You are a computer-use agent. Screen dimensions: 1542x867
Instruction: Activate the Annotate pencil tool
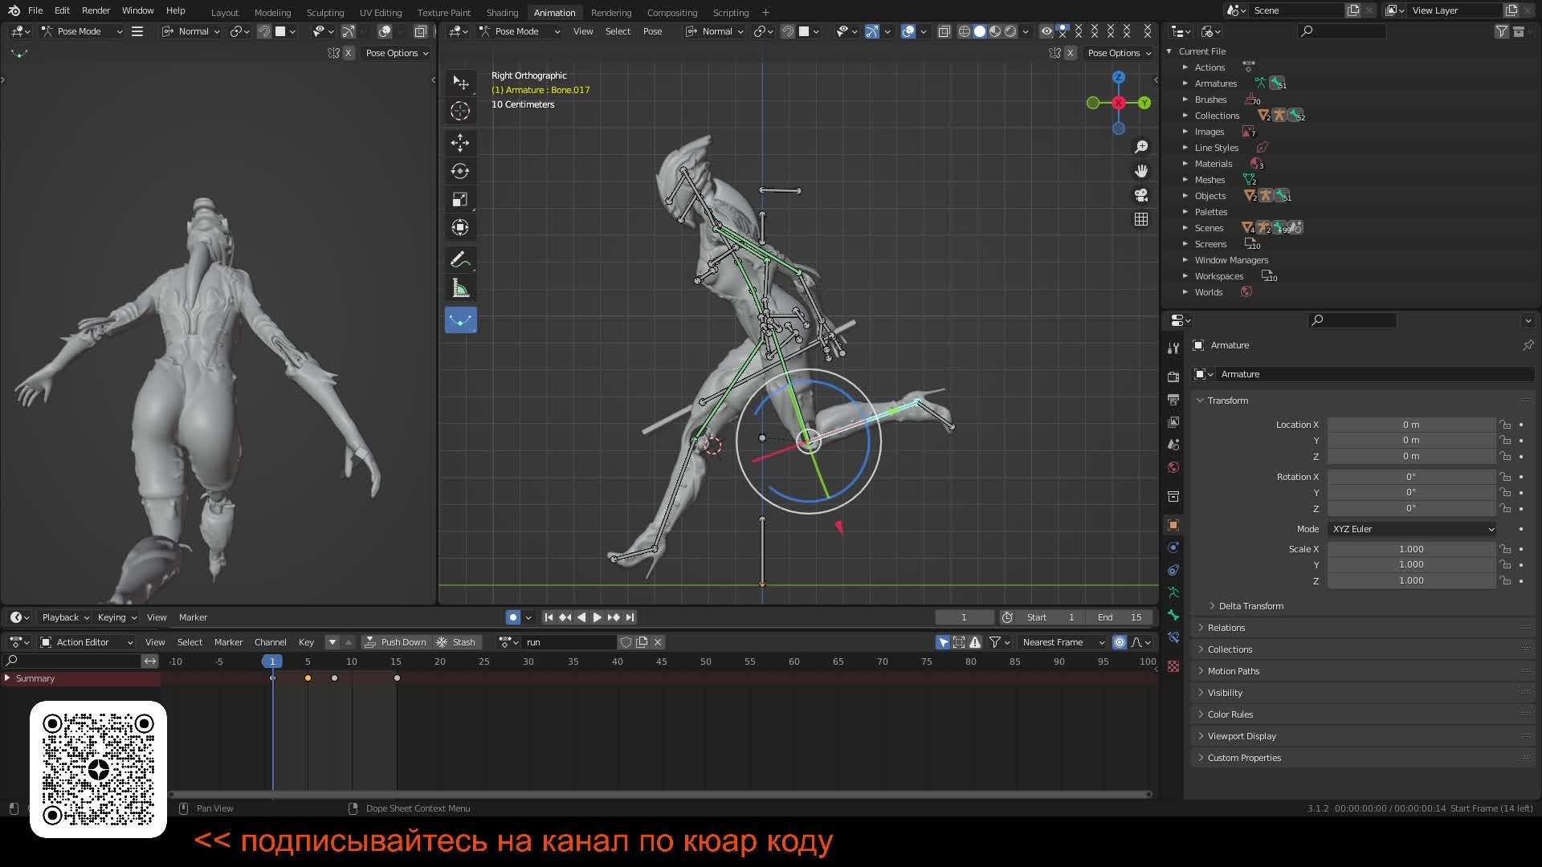(x=460, y=259)
